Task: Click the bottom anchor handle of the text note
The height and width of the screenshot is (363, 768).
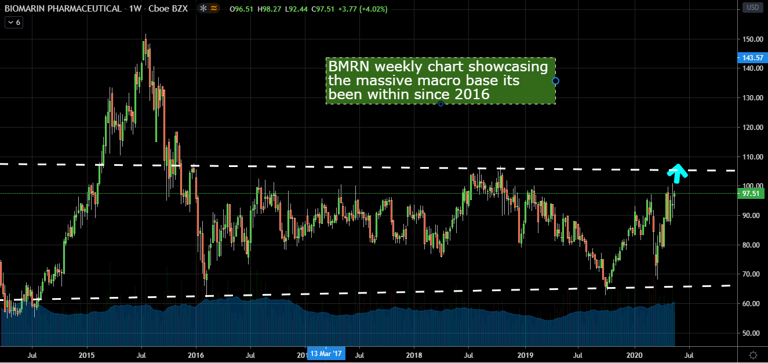Action: point(441,104)
